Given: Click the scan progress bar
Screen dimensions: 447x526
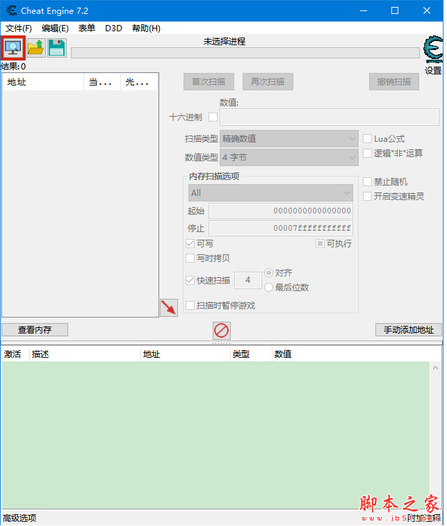Looking at the screenshot, I should point(245,53).
